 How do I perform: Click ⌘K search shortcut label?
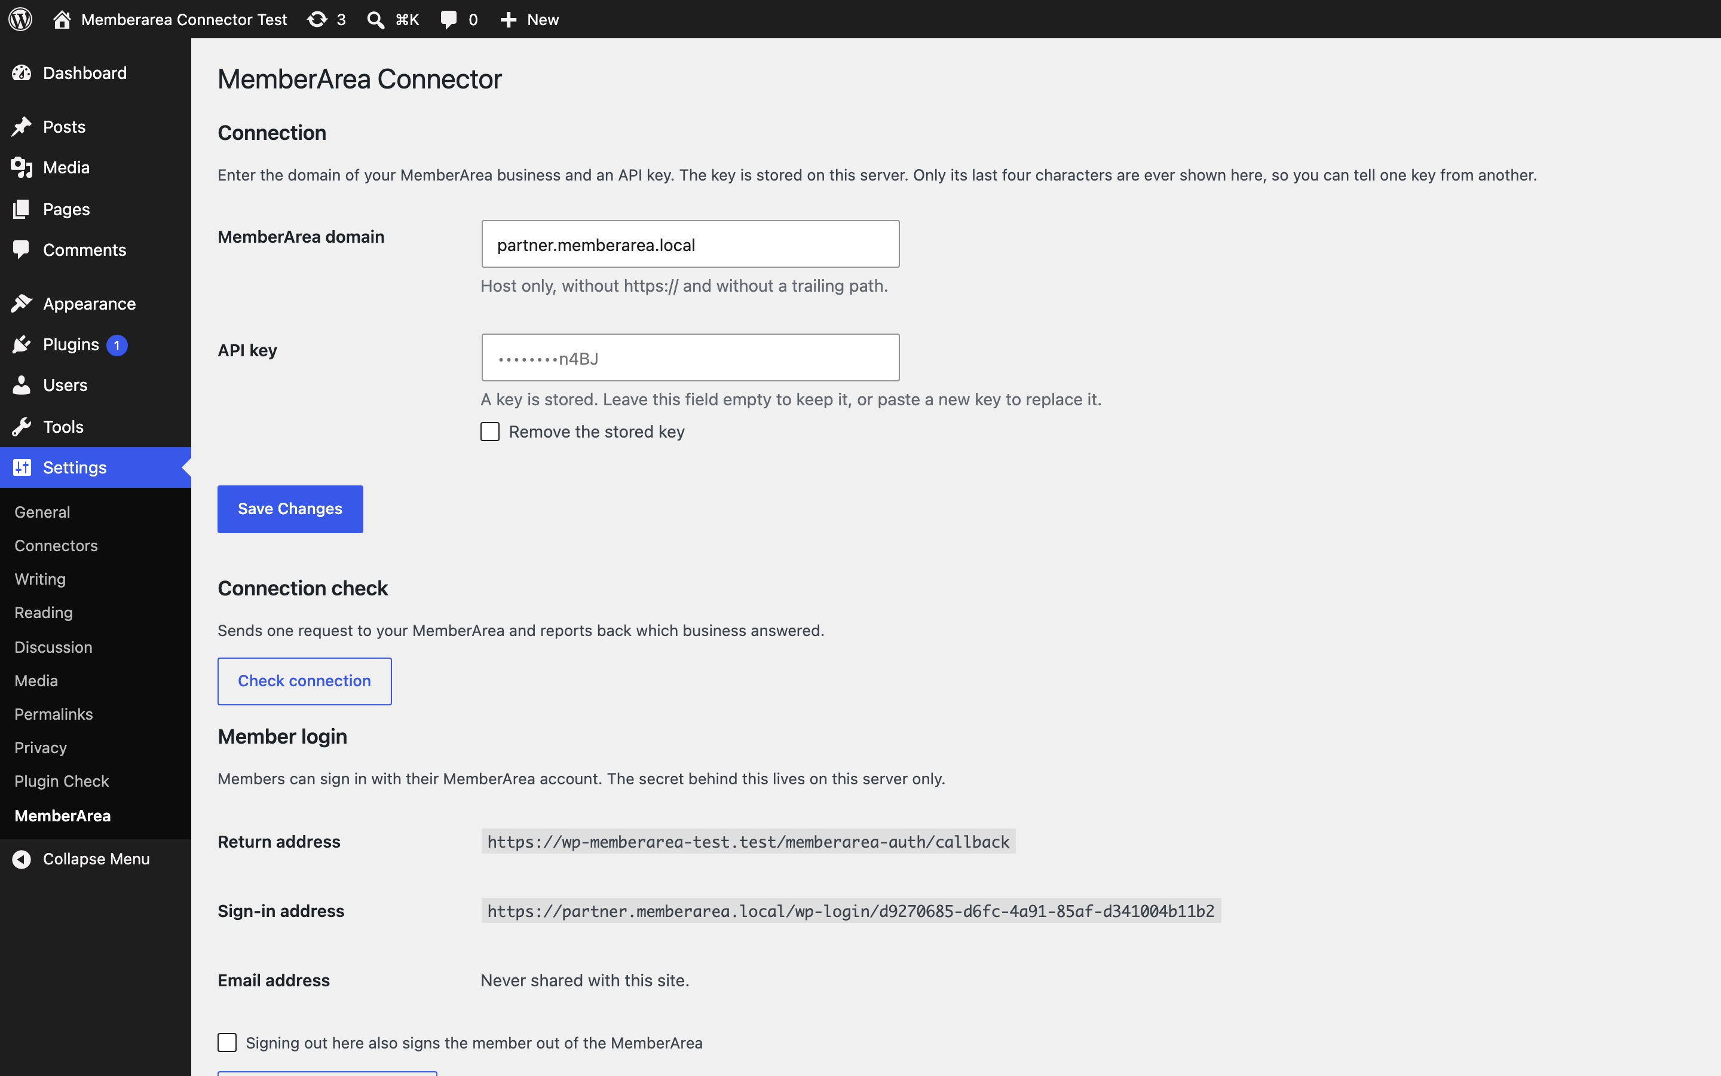point(408,19)
